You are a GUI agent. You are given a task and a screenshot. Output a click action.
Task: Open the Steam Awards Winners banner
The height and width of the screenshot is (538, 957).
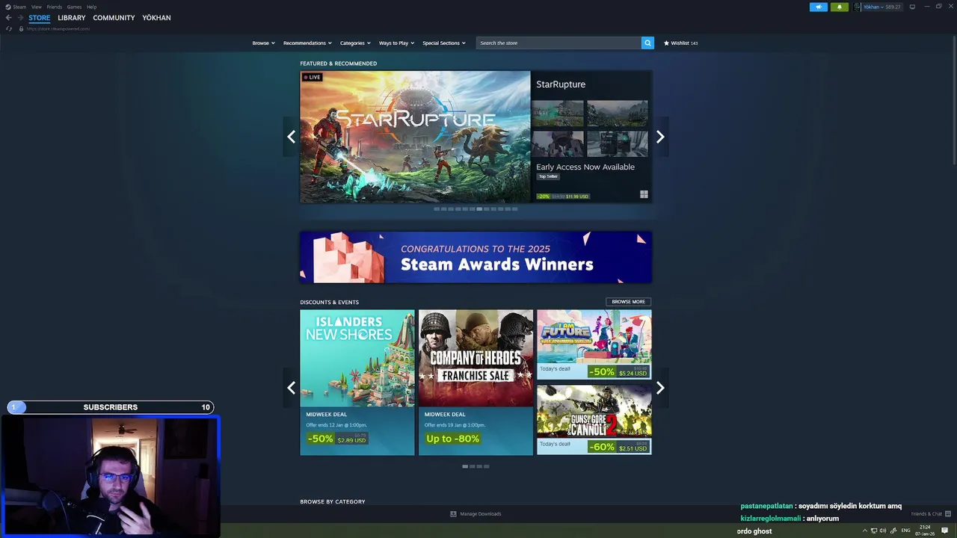(476, 257)
